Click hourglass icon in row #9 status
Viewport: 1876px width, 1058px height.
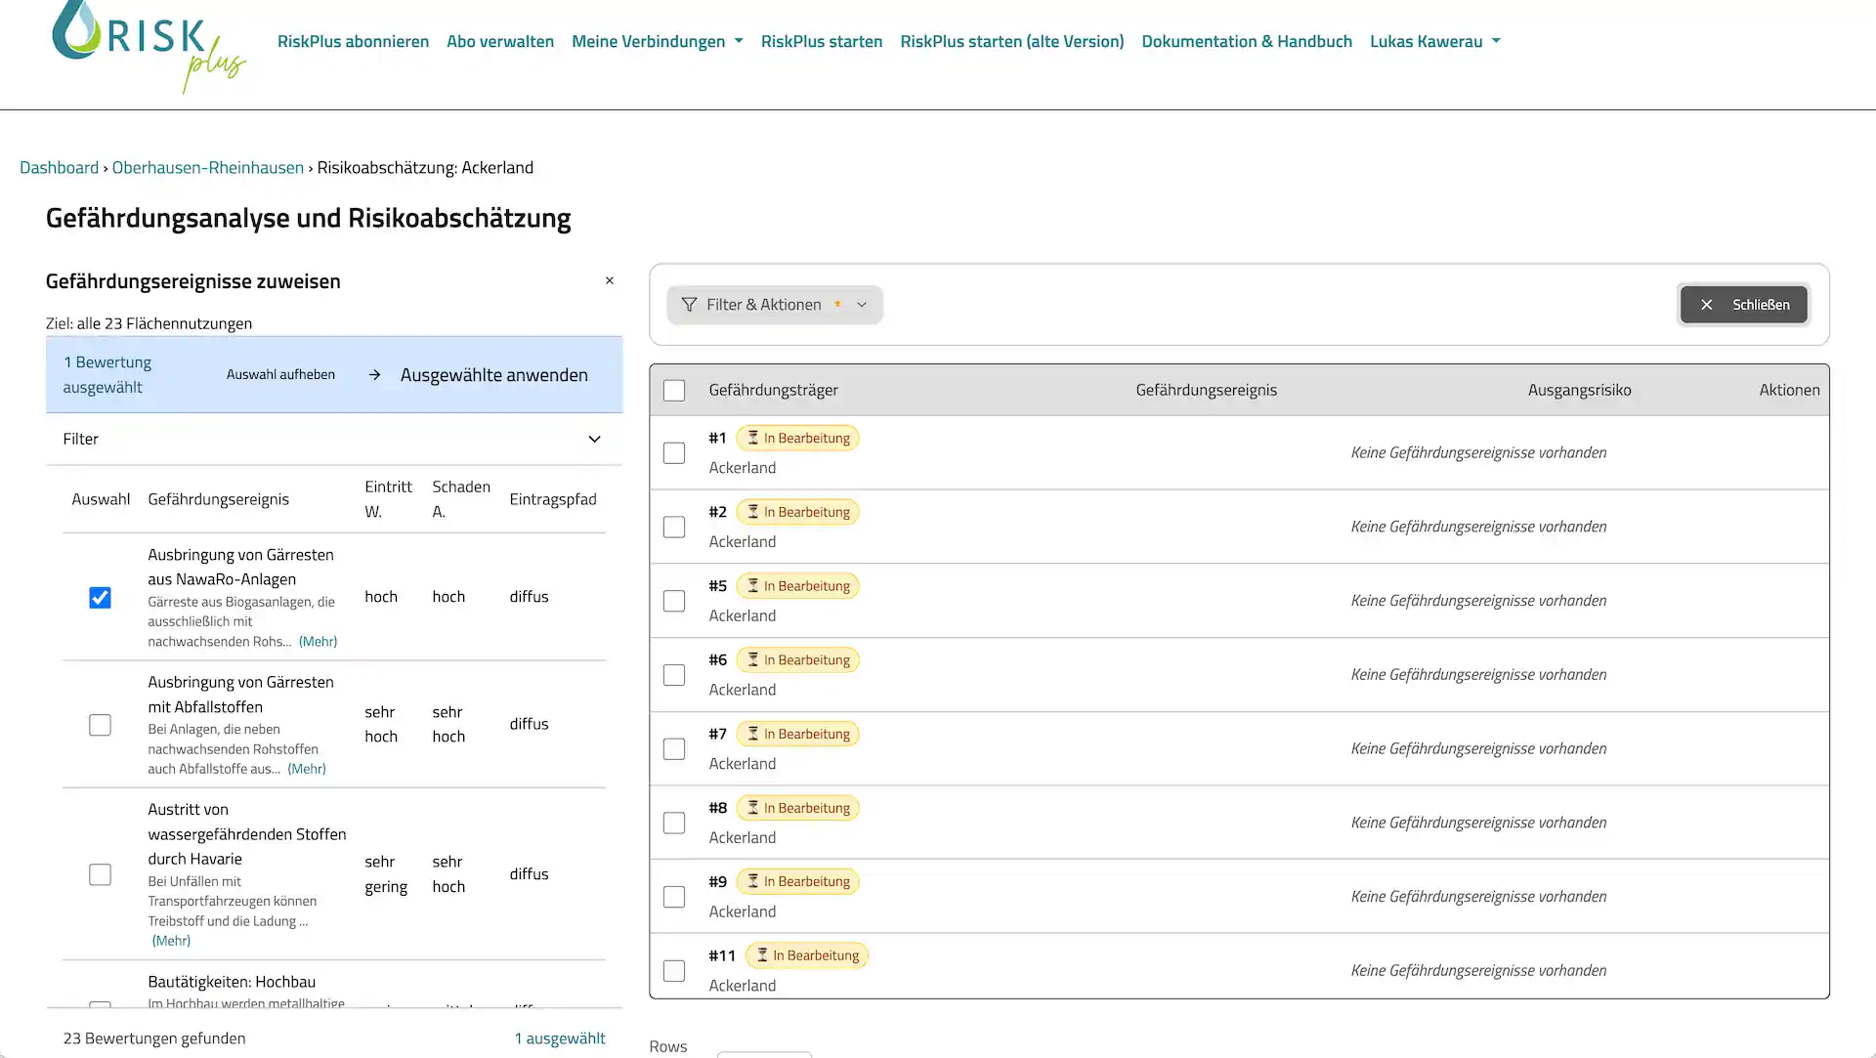753,881
